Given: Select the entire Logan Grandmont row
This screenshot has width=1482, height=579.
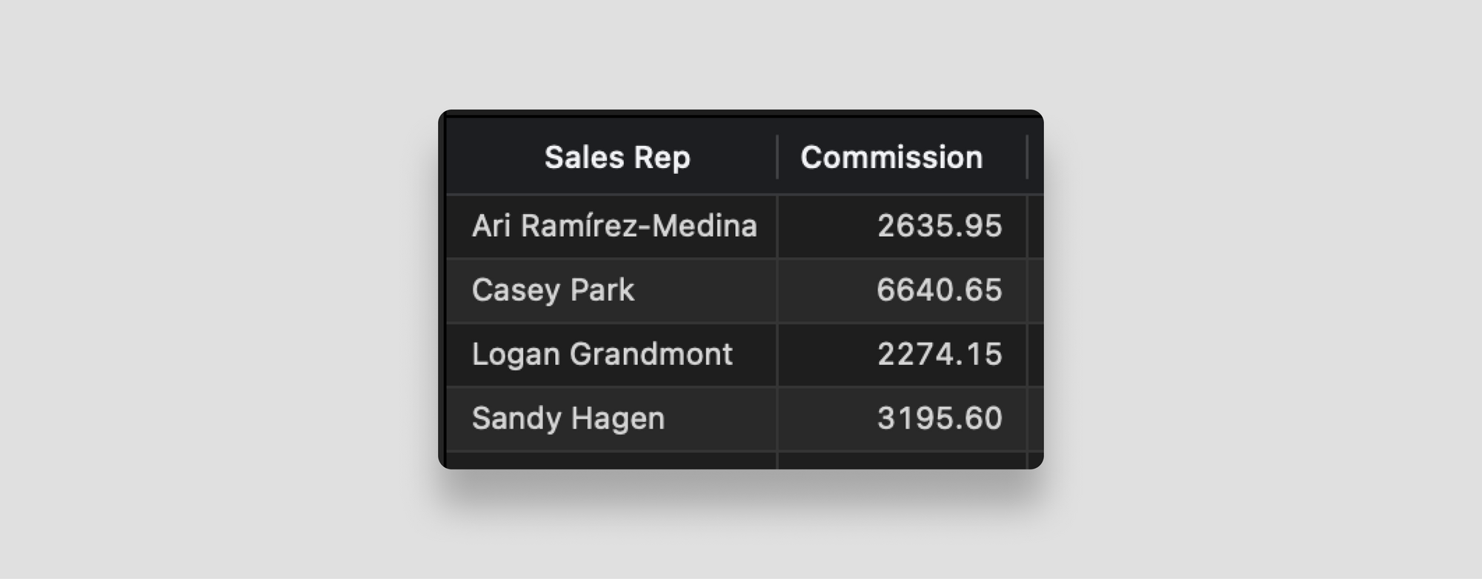Looking at the screenshot, I should click(x=741, y=354).
